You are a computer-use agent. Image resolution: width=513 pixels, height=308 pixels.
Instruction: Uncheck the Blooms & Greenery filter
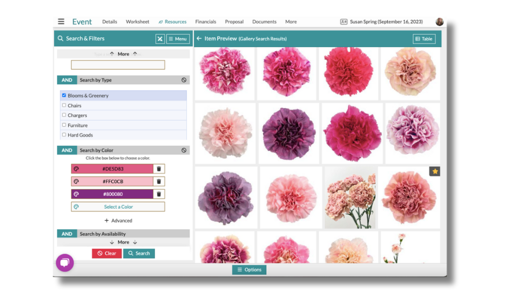[x=63, y=95]
